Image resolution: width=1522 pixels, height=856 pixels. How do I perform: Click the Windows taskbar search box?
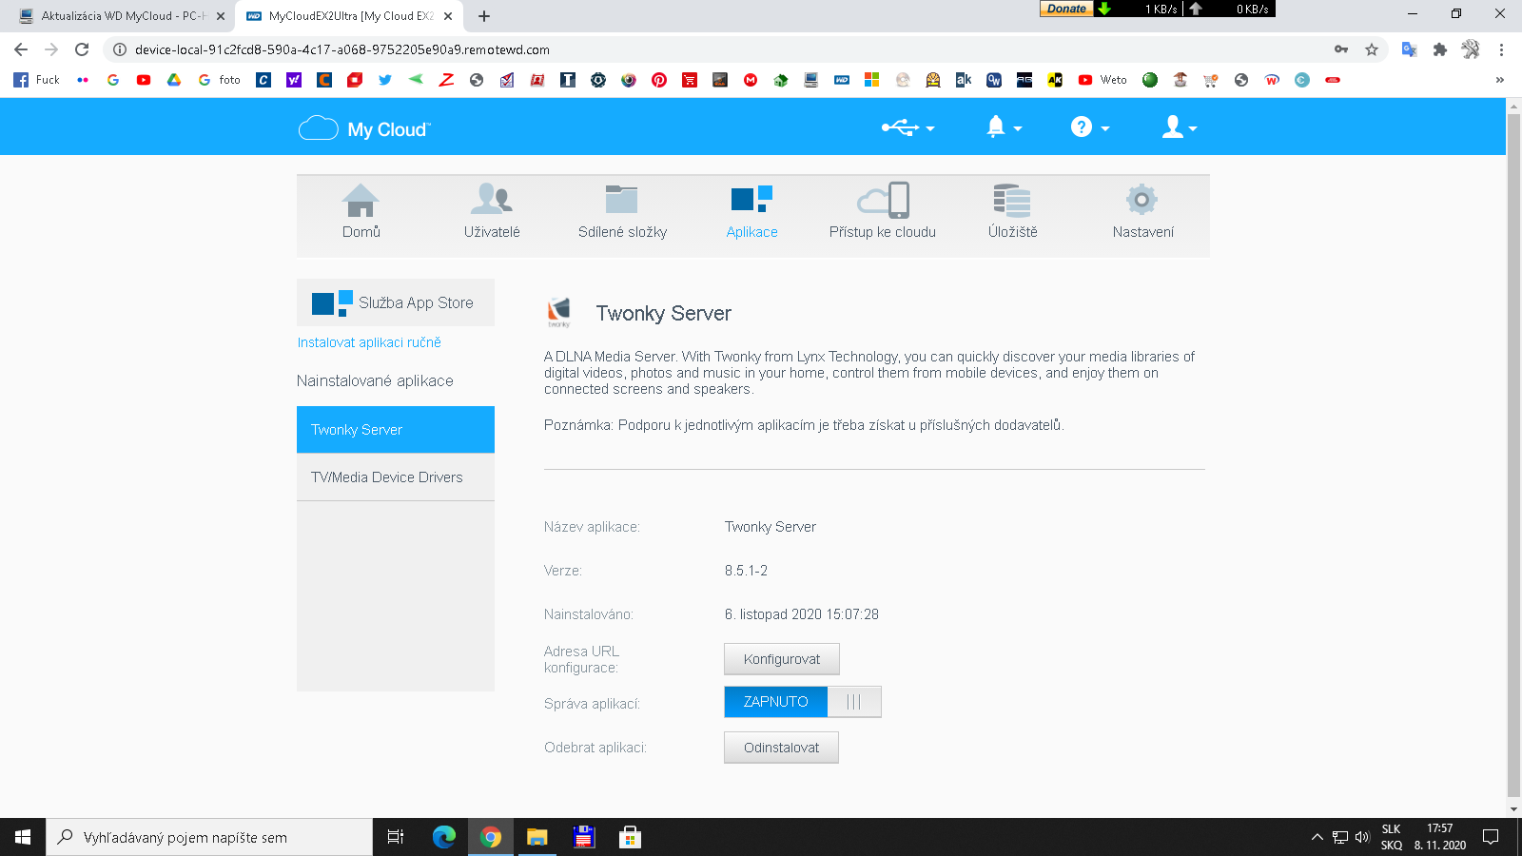tap(209, 837)
